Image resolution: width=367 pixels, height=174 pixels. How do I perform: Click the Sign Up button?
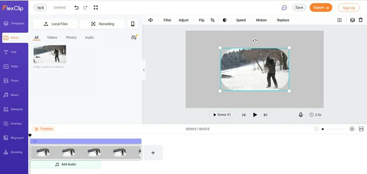click(349, 8)
